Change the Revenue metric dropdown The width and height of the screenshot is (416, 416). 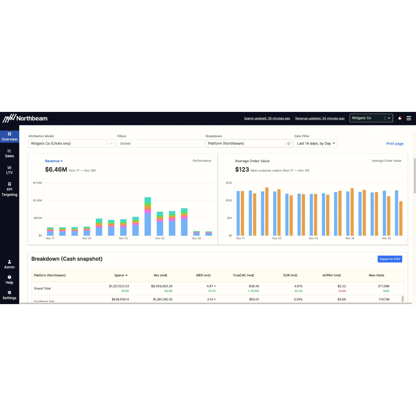point(54,161)
